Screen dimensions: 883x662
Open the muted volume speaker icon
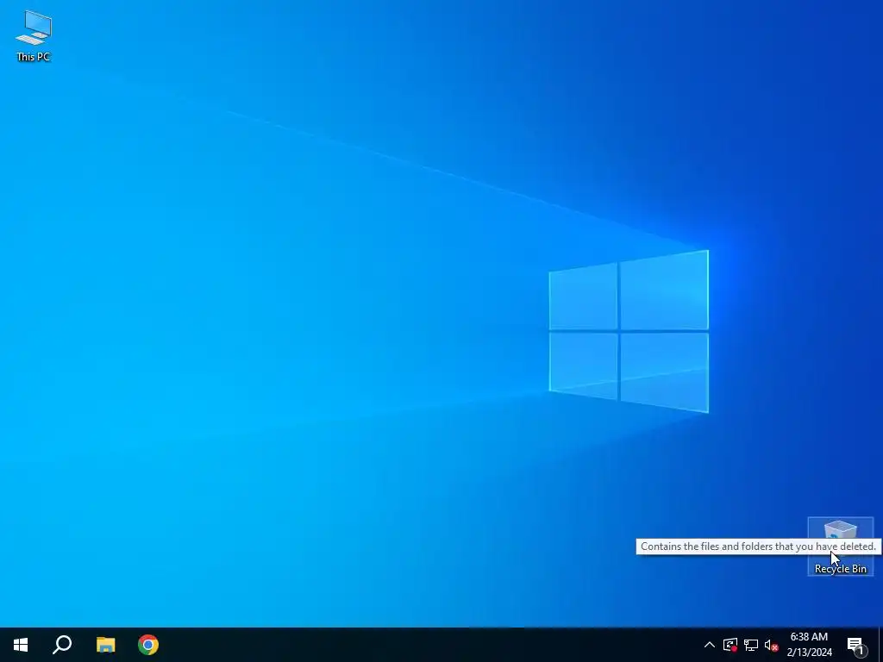tap(771, 645)
